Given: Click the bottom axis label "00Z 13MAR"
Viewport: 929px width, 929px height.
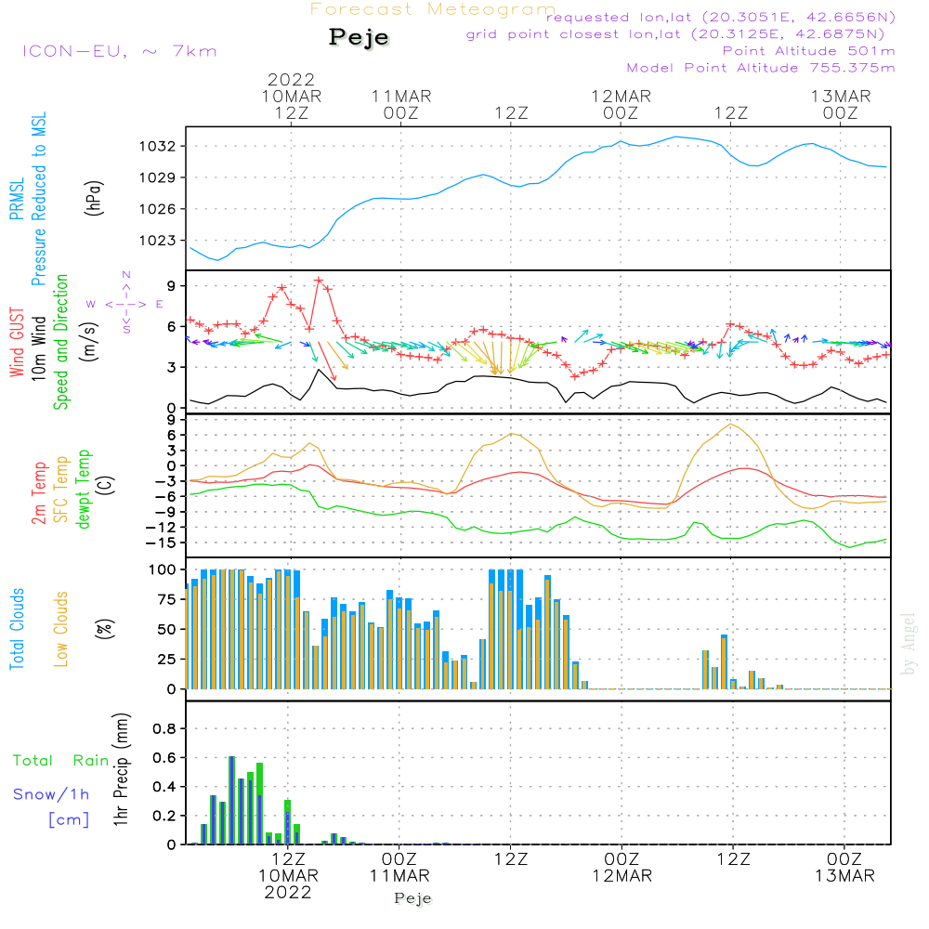Looking at the screenshot, I should tap(844, 868).
